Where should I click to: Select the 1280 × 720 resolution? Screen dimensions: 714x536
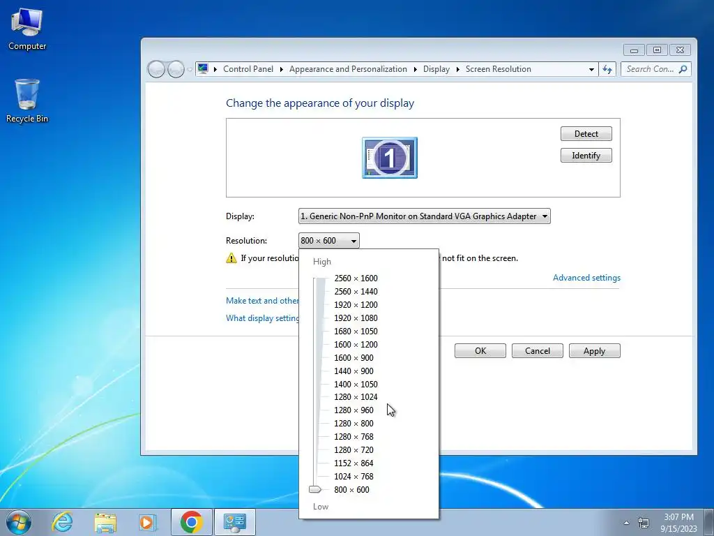354,450
